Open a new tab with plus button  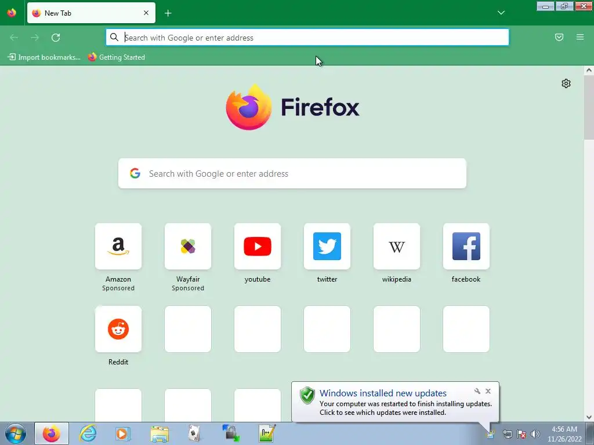[168, 13]
